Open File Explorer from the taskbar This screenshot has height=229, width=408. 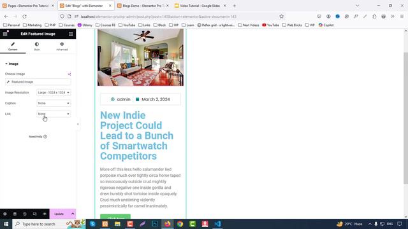(117, 224)
